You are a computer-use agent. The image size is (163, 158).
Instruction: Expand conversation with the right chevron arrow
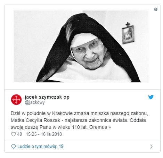point(151,147)
